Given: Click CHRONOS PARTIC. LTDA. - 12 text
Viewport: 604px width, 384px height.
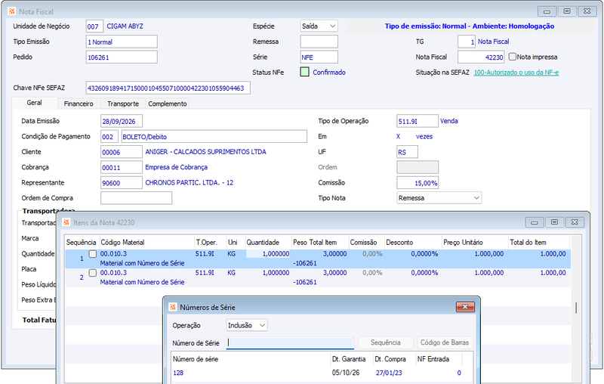Looking at the screenshot, I should point(190,183).
